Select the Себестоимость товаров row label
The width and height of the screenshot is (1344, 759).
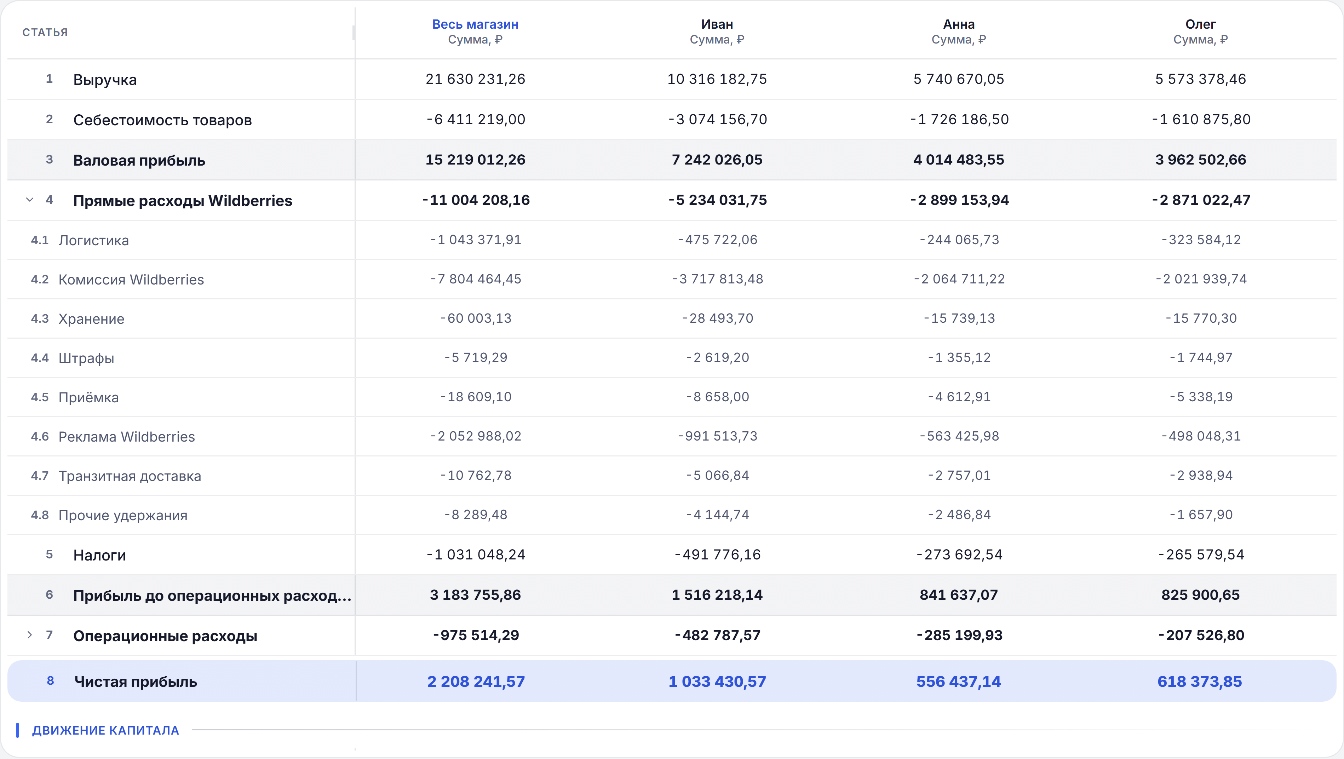pyautogui.click(x=162, y=120)
